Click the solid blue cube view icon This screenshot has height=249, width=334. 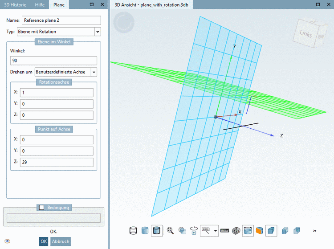coord(271,231)
